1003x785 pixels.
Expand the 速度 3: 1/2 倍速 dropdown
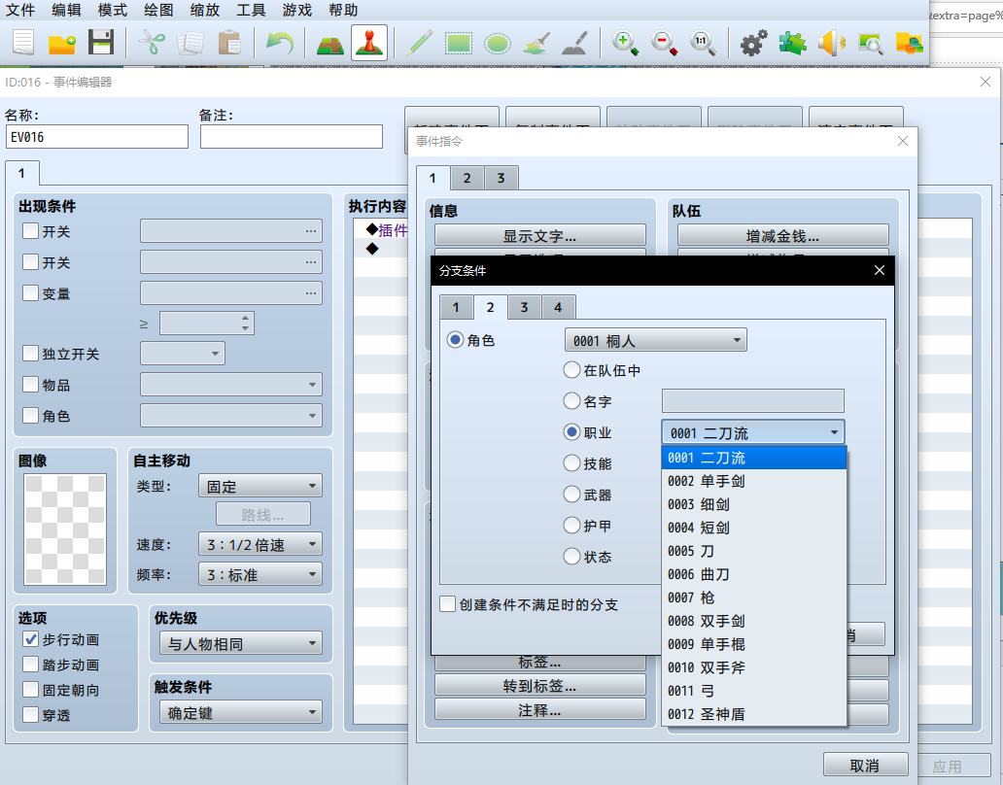pyautogui.click(x=260, y=545)
